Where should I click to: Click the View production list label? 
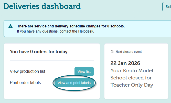pyautogui.click(x=27, y=71)
